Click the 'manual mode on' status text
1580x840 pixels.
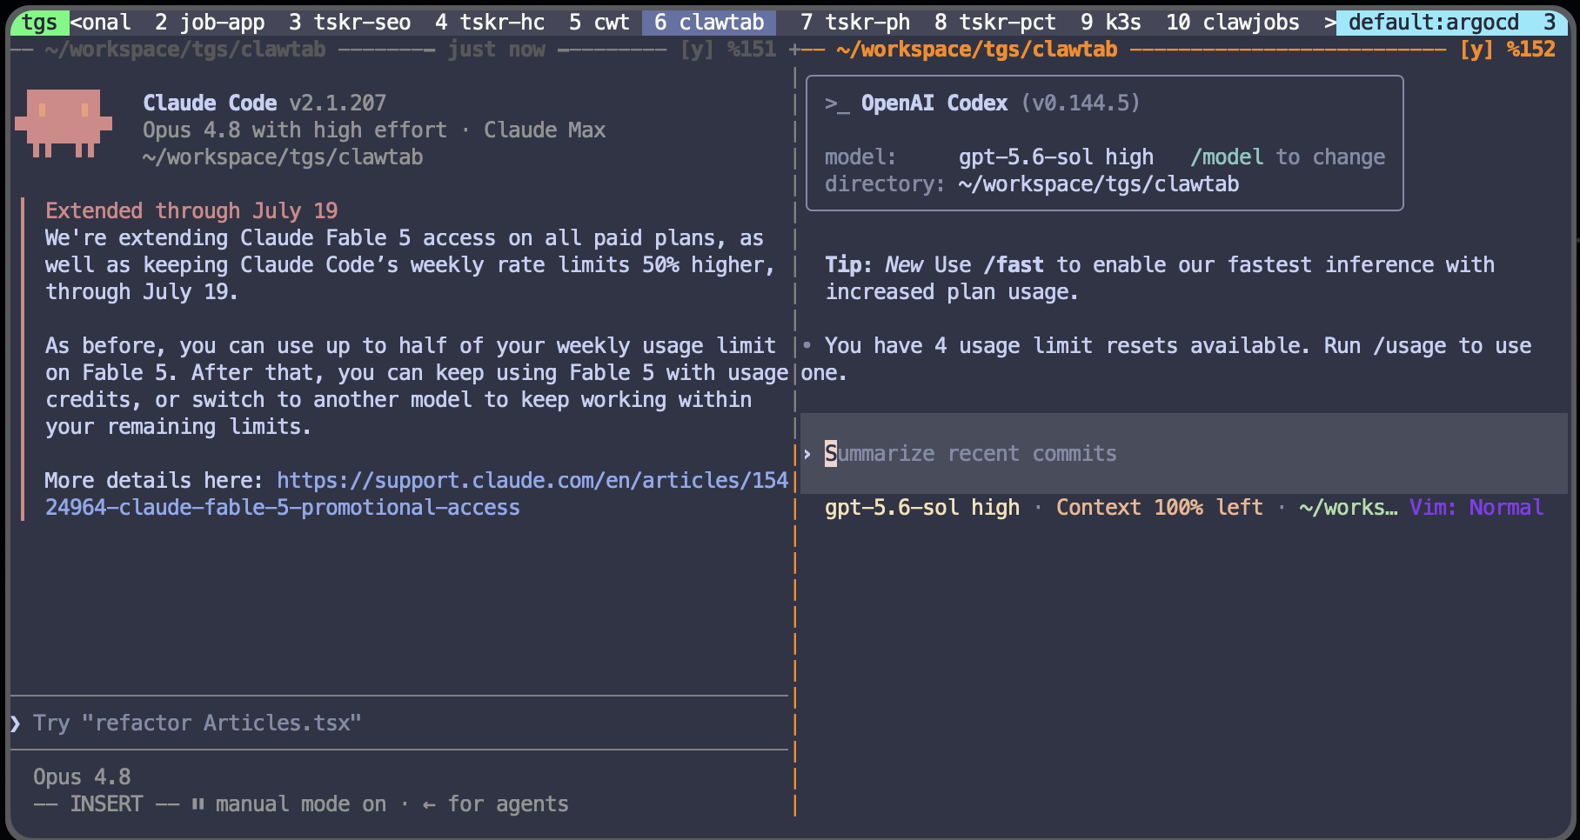pyautogui.click(x=301, y=804)
